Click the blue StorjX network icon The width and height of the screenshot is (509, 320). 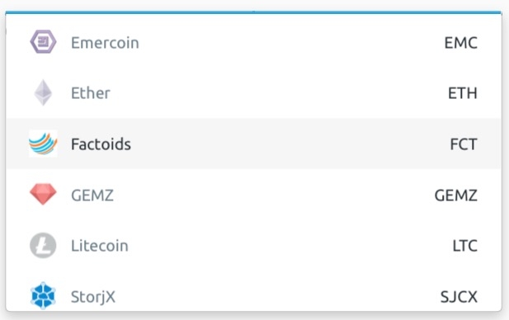click(x=43, y=295)
